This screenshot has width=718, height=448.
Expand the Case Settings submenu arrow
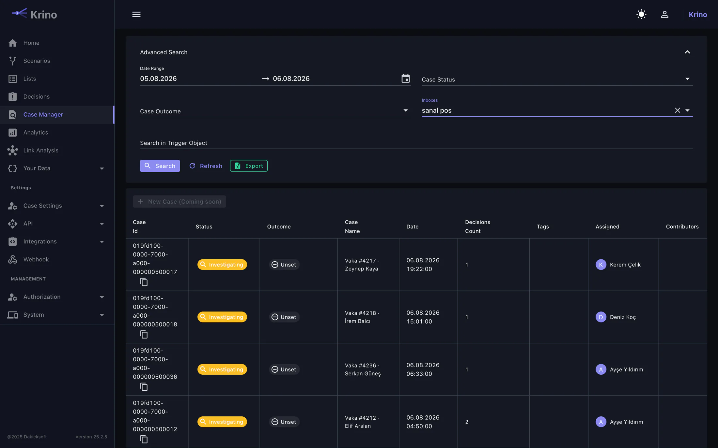tap(102, 206)
